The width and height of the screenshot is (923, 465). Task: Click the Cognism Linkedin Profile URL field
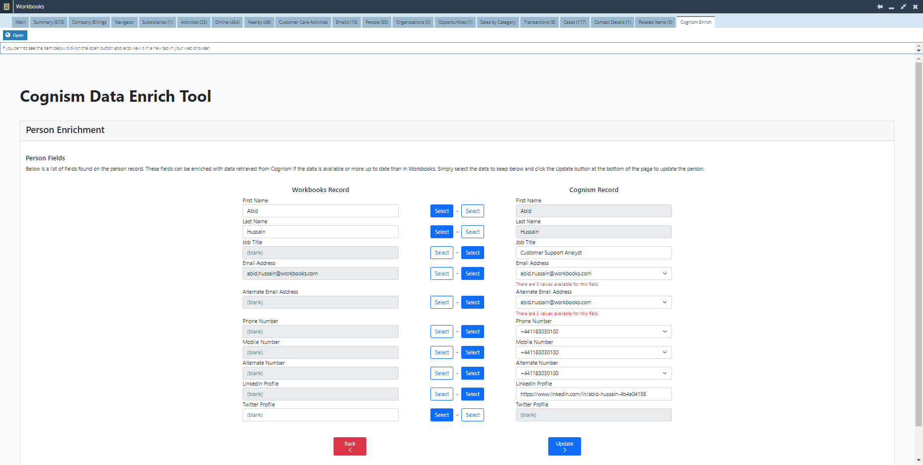point(594,394)
